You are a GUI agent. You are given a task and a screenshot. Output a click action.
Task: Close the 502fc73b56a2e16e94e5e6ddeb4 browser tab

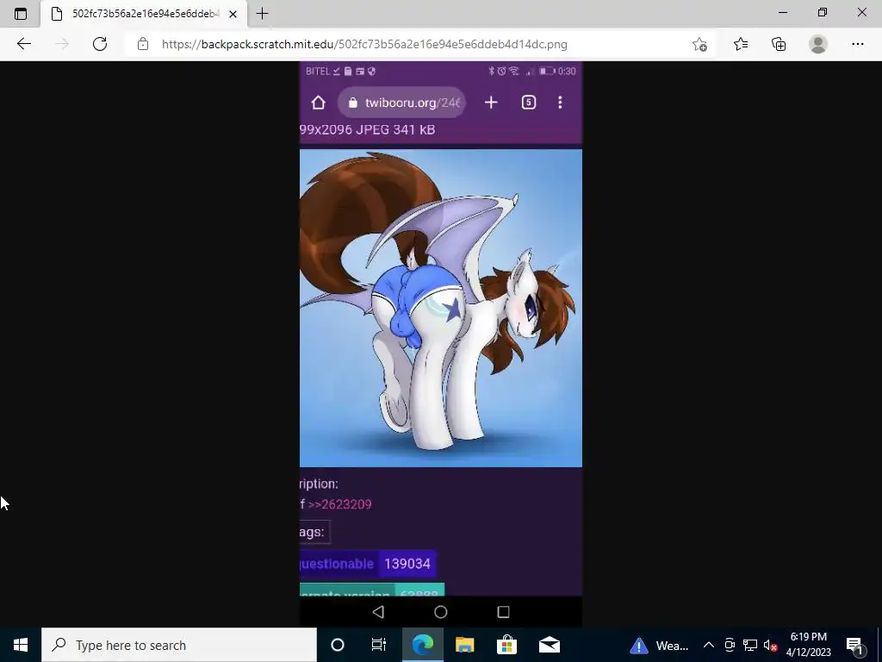(x=233, y=14)
